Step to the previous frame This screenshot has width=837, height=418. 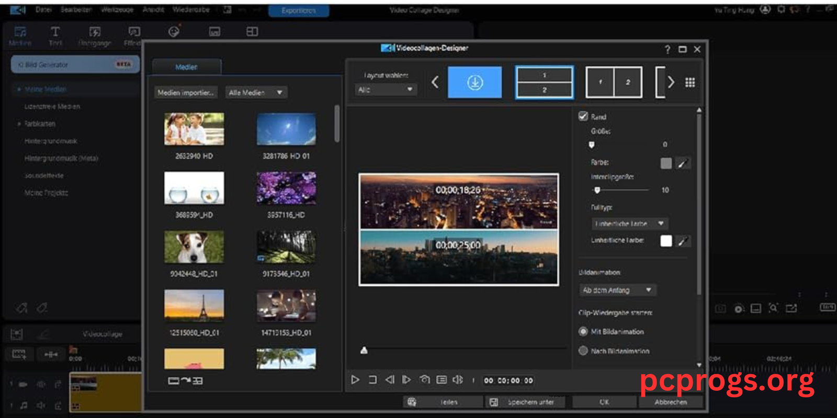click(390, 380)
